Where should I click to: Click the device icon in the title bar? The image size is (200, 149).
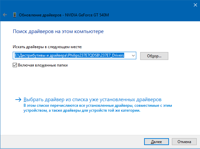[x=15, y=15]
